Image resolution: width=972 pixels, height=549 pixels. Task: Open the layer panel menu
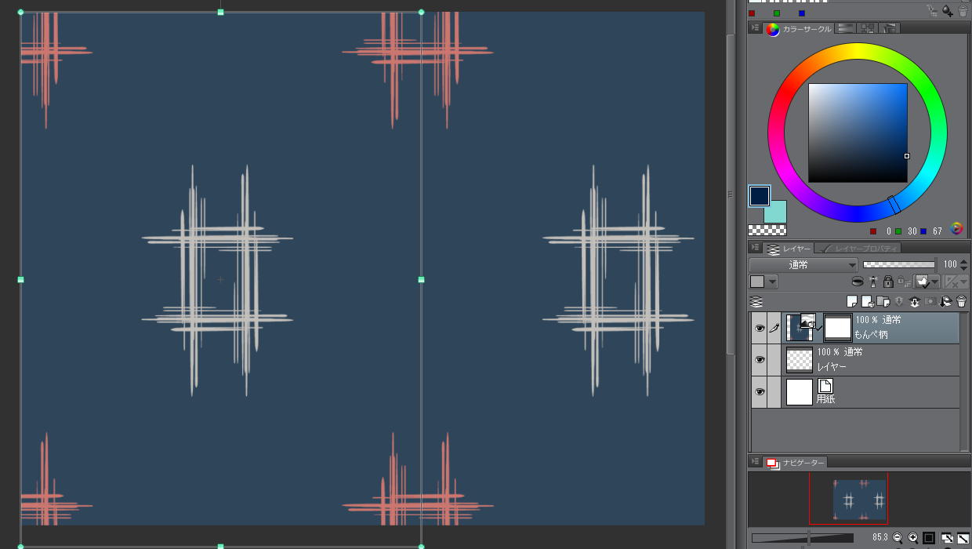(x=755, y=248)
